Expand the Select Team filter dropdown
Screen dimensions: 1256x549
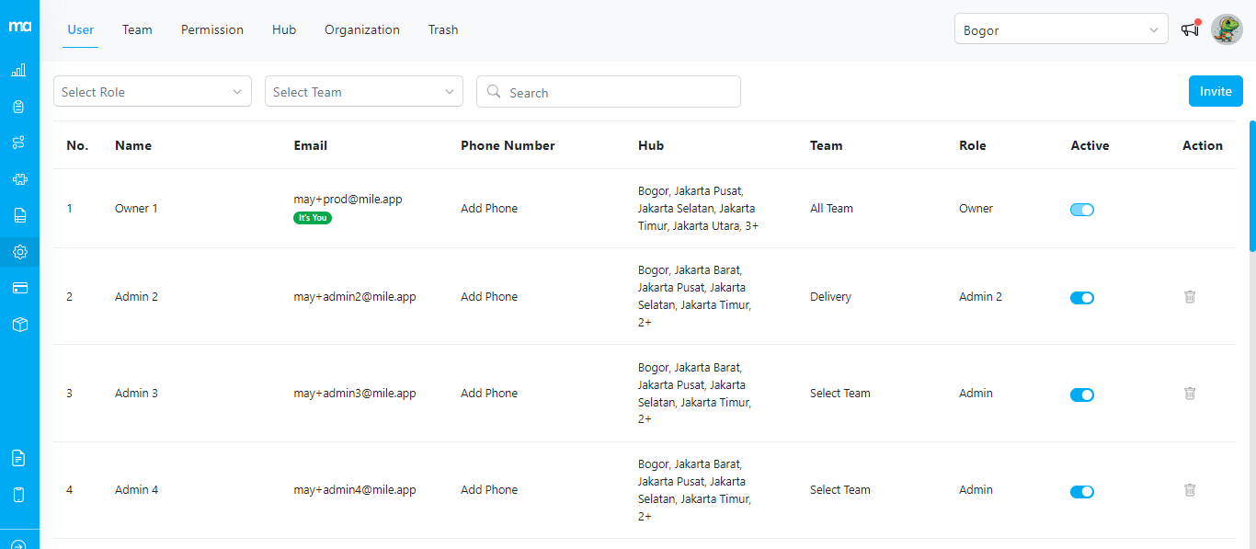coord(364,92)
